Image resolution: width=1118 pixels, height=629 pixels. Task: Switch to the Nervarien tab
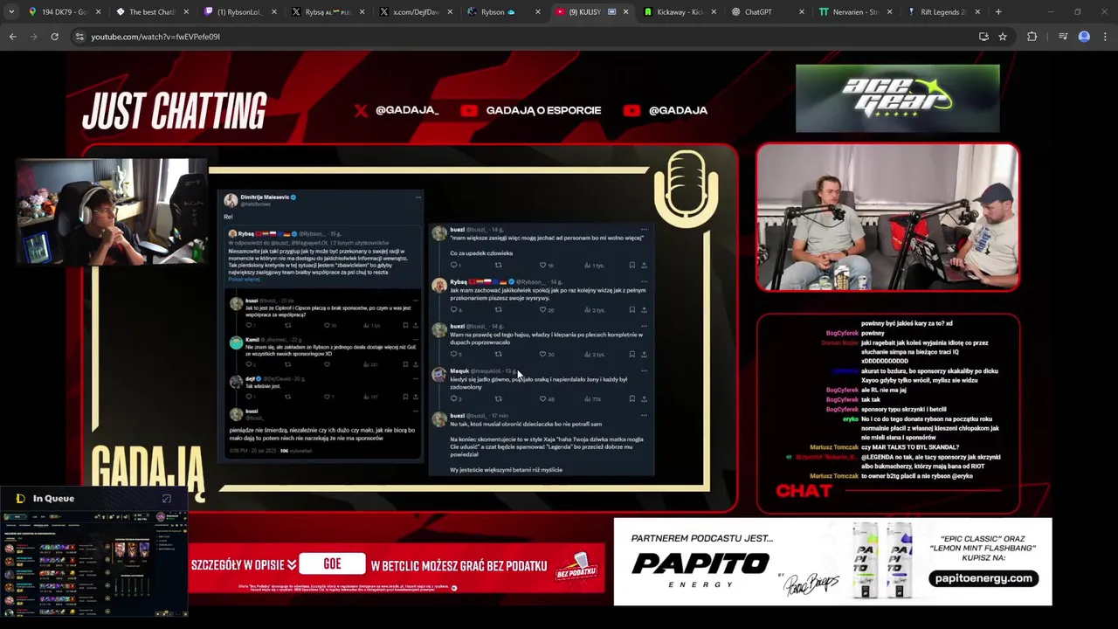856,12
